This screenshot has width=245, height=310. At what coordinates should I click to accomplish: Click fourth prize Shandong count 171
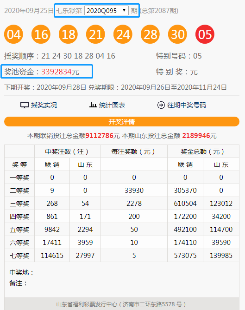click(85, 217)
